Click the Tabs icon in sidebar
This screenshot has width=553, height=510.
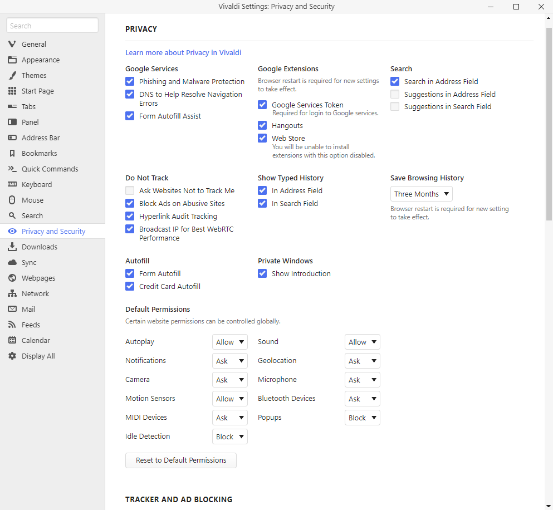(x=12, y=106)
